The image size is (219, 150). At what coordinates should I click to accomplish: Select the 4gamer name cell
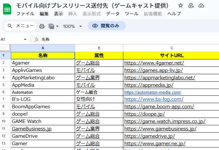click(43, 63)
